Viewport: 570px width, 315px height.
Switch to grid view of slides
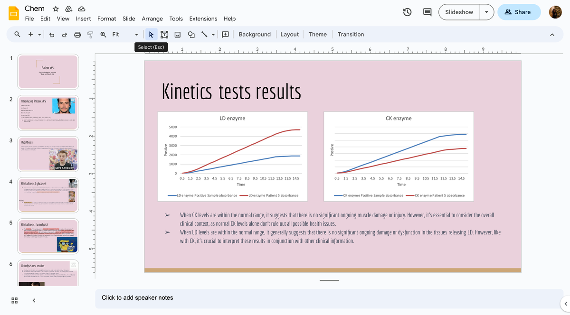pos(14,300)
